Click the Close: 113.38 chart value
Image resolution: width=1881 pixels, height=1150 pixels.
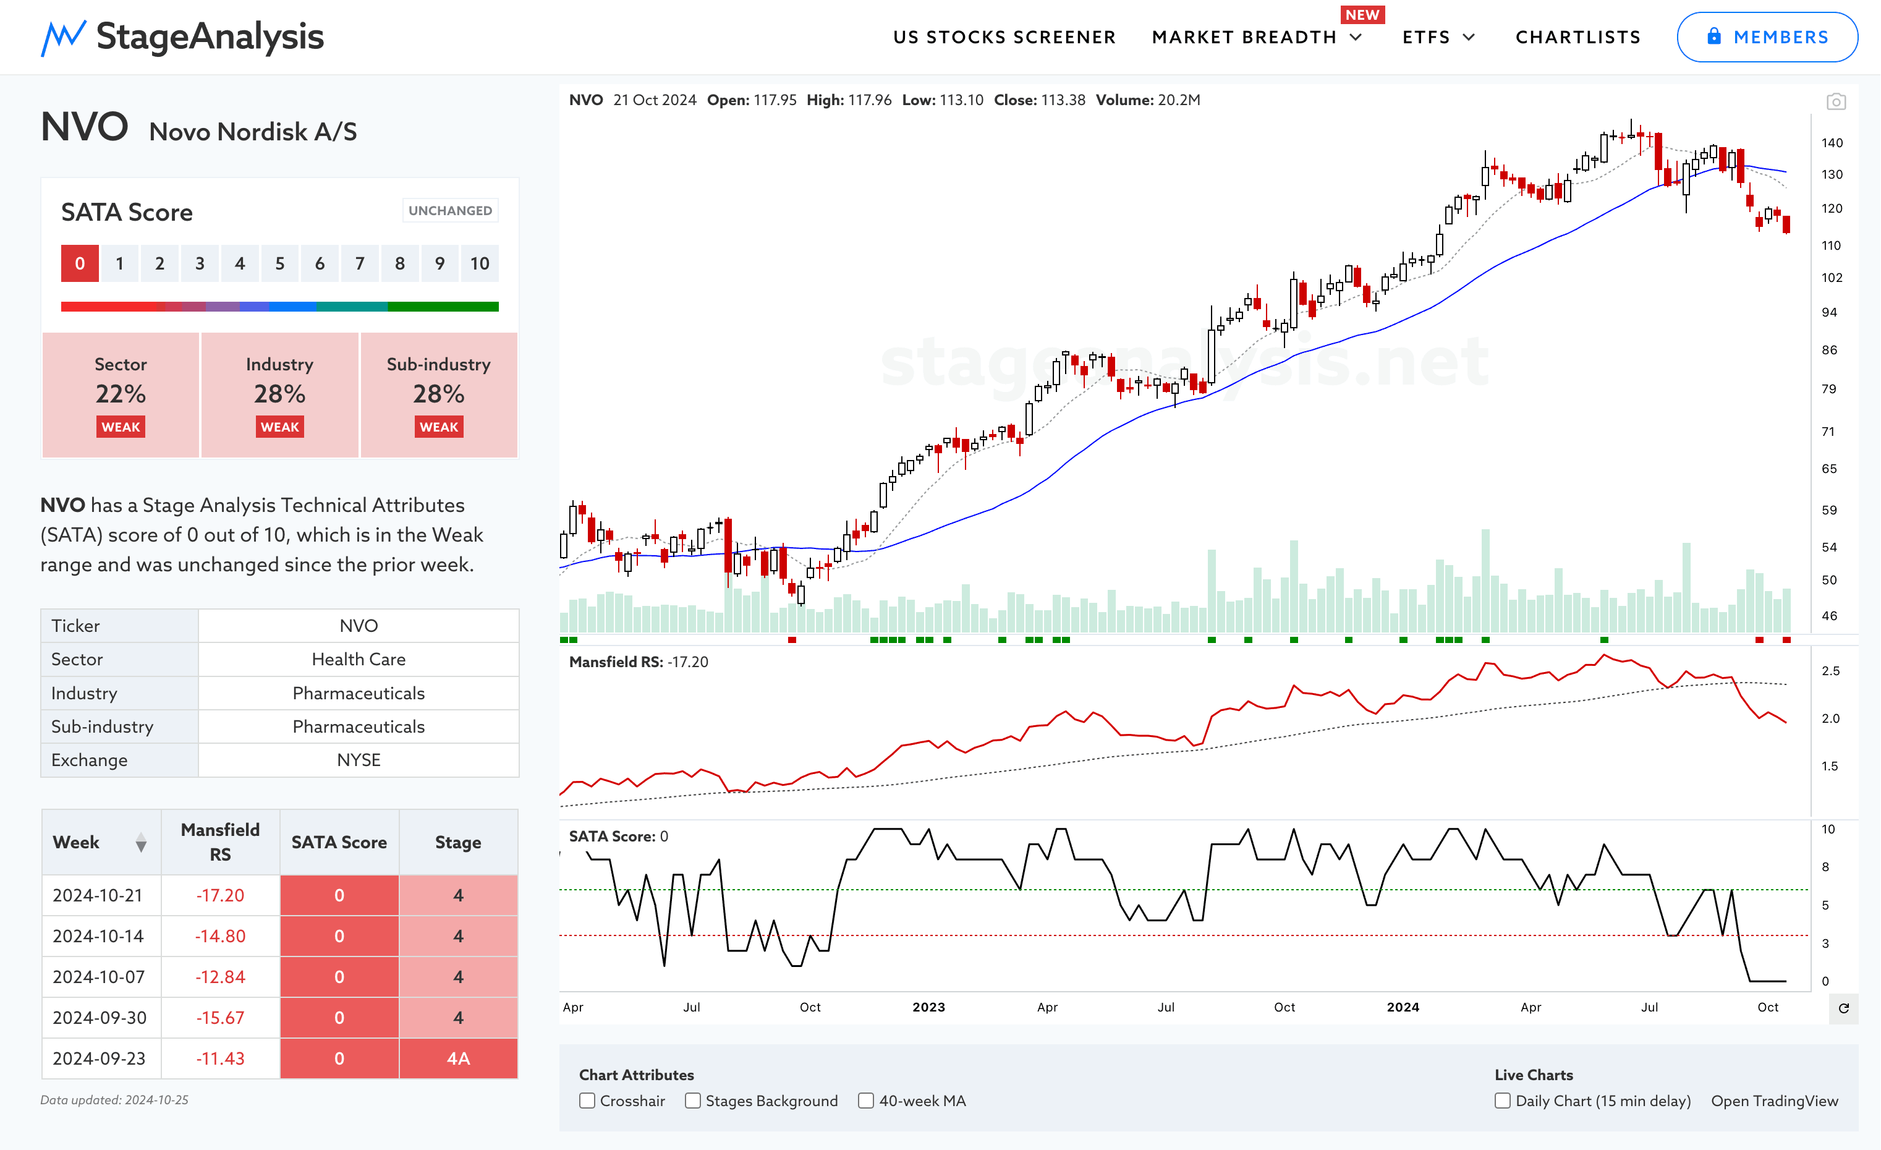(x=1039, y=100)
